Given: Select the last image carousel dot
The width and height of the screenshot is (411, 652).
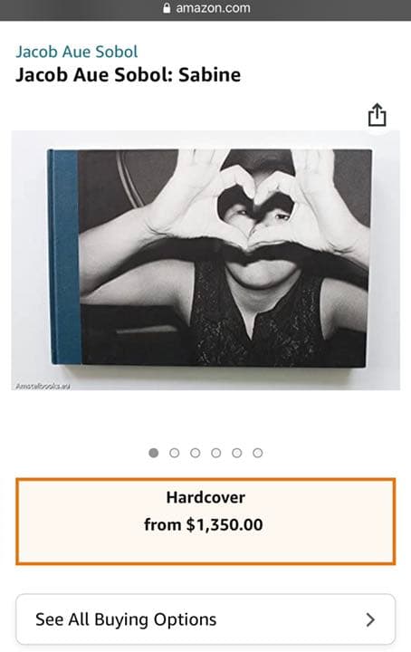Looking at the screenshot, I should 258,453.
